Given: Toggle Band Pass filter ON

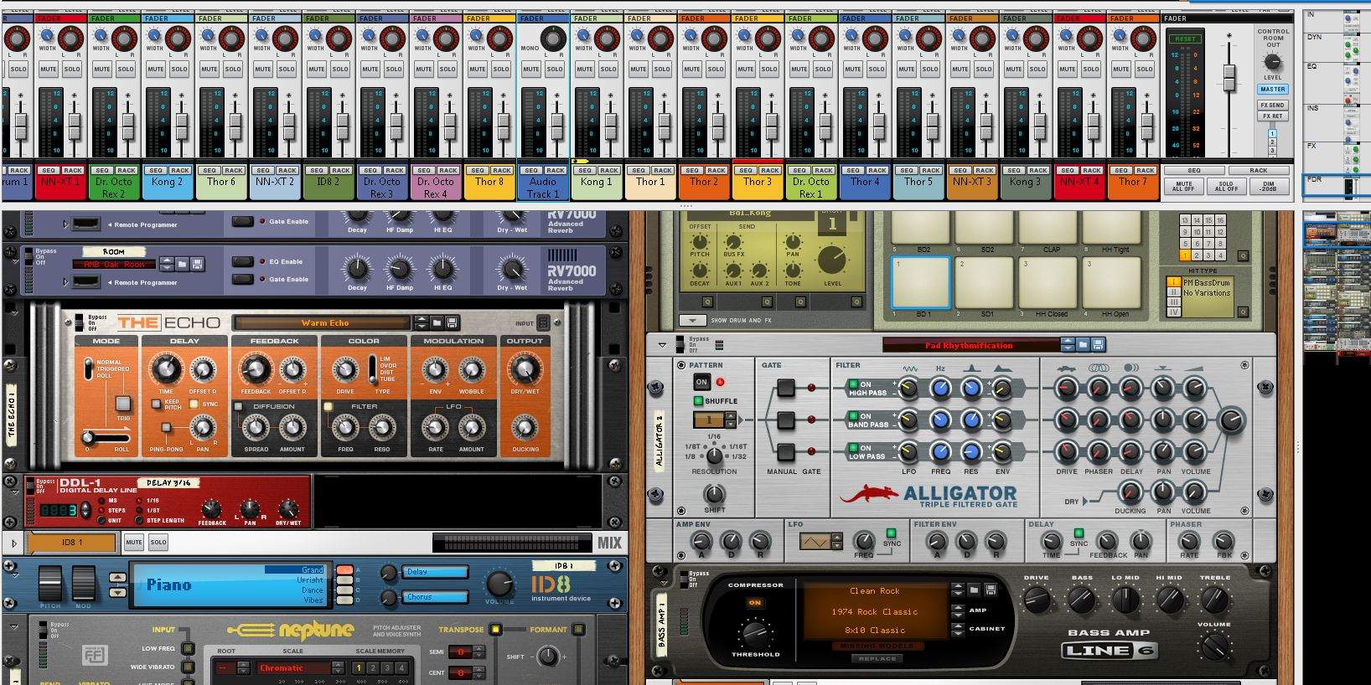Looking at the screenshot, I should [x=852, y=416].
